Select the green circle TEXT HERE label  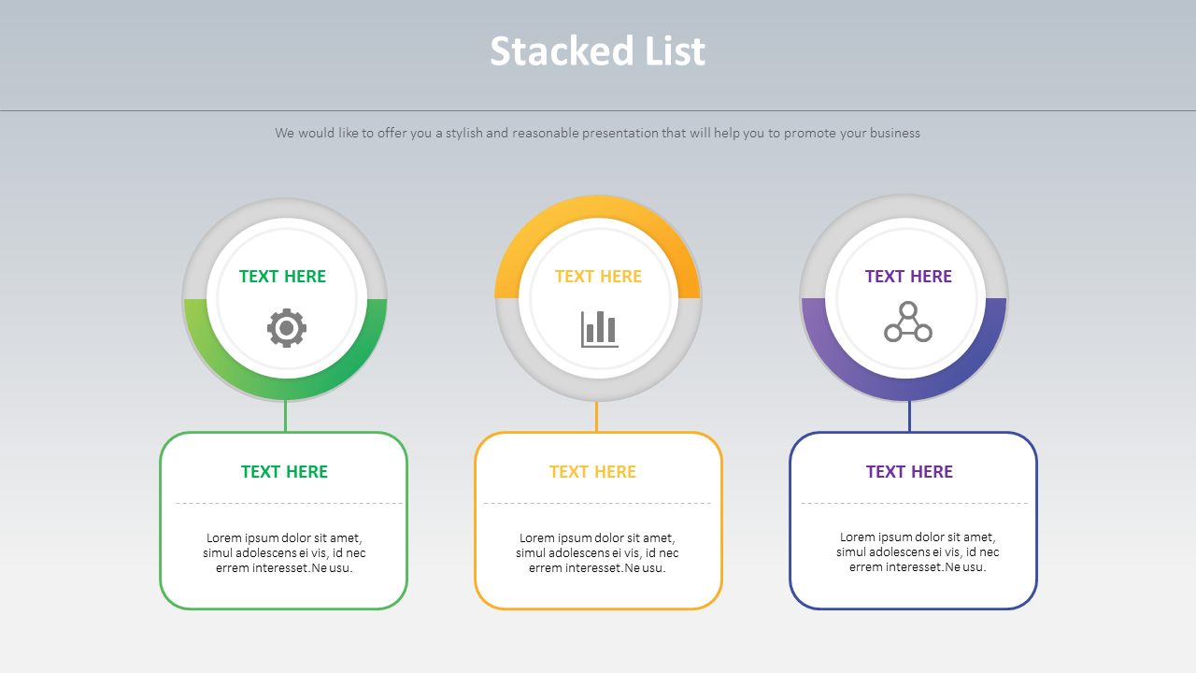click(x=282, y=276)
